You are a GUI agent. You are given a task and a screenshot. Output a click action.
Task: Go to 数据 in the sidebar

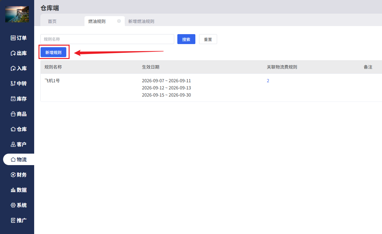point(18,190)
